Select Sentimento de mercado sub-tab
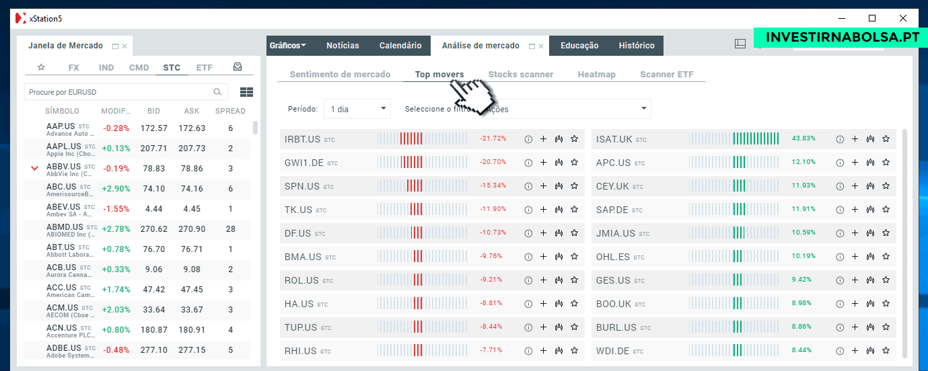928x371 pixels. click(x=340, y=75)
